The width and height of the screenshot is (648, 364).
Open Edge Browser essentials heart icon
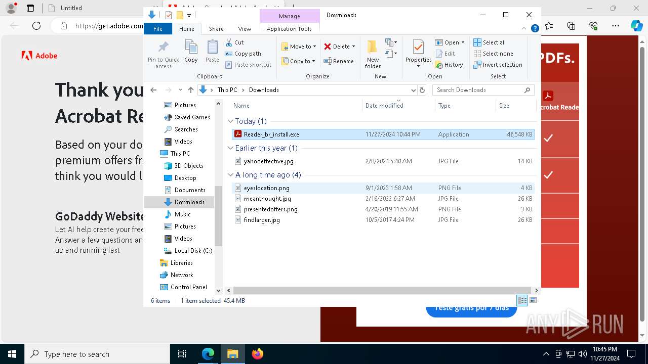click(593, 25)
